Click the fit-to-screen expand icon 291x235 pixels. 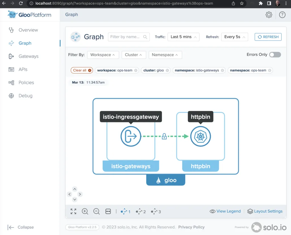pyautogui.click(x=73, y=211)
